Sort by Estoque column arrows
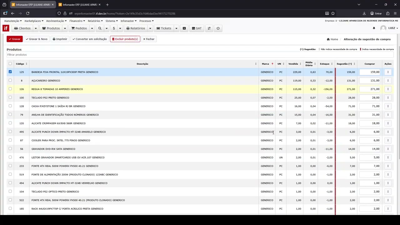 pos(332,64)
